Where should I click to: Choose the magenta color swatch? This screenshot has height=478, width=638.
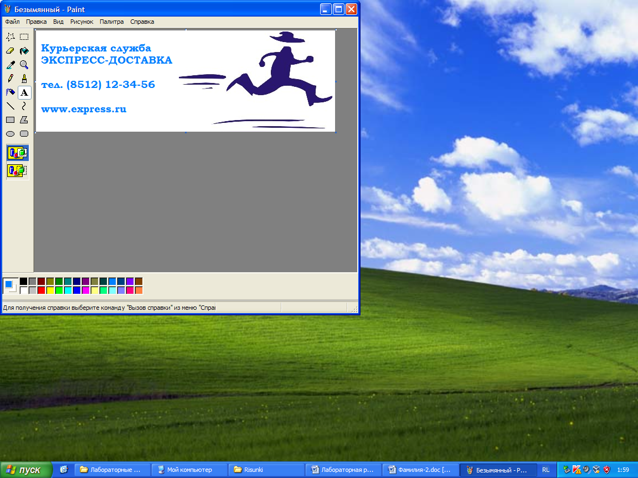[x=85, y=290]
